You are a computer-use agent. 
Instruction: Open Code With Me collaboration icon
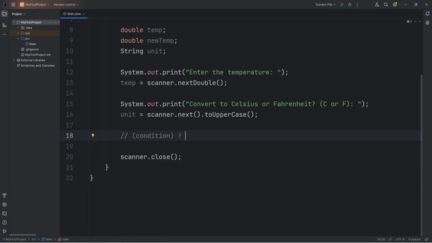[377, 5]
